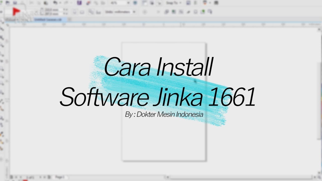Click the Copy icon in the standard toolbar

(x=39, y=3)
